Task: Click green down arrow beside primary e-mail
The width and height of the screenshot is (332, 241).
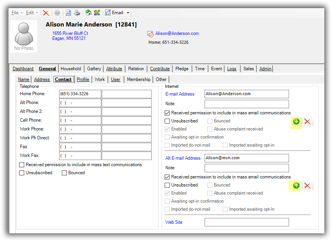Action: [x=296, y=122]
